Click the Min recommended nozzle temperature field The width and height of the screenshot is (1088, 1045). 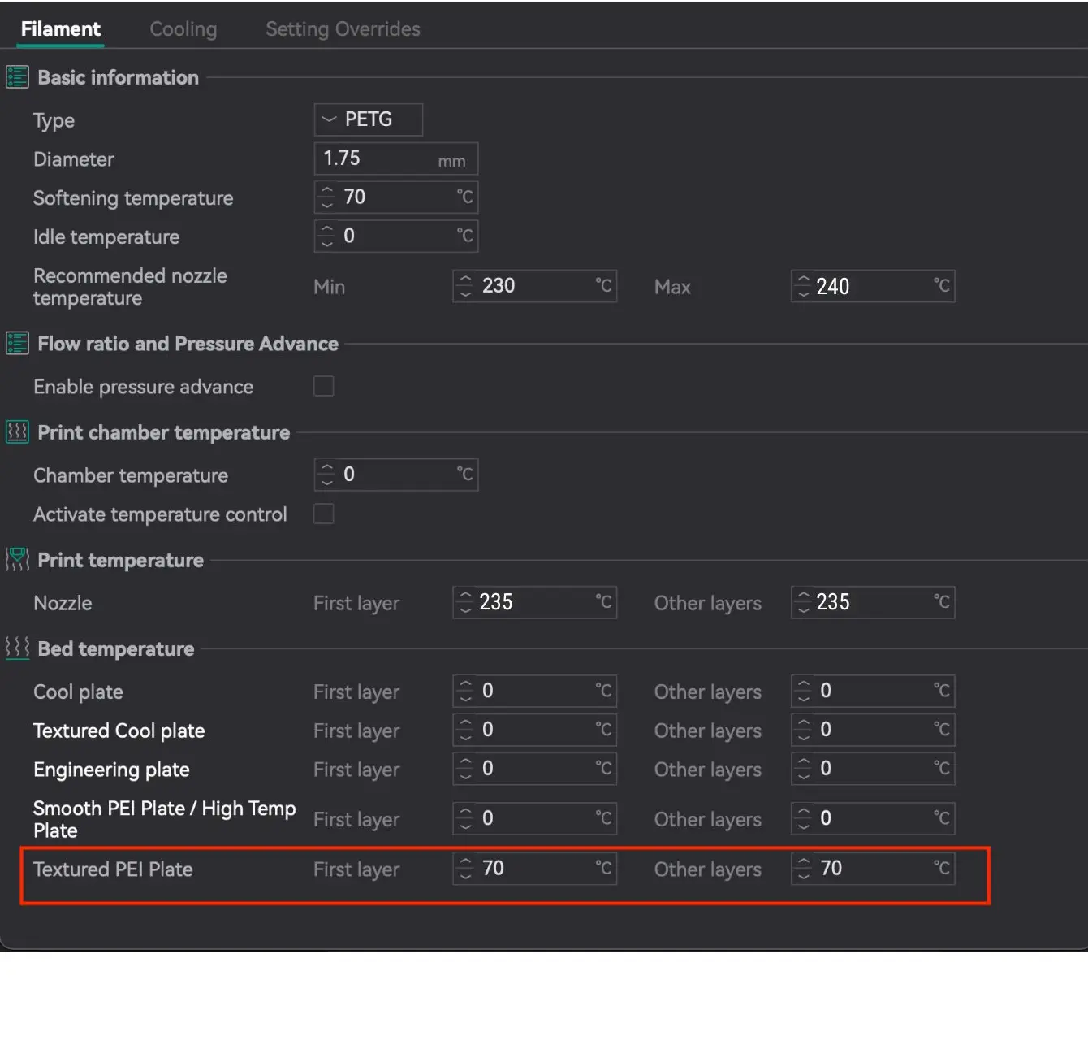click(536, 286)
